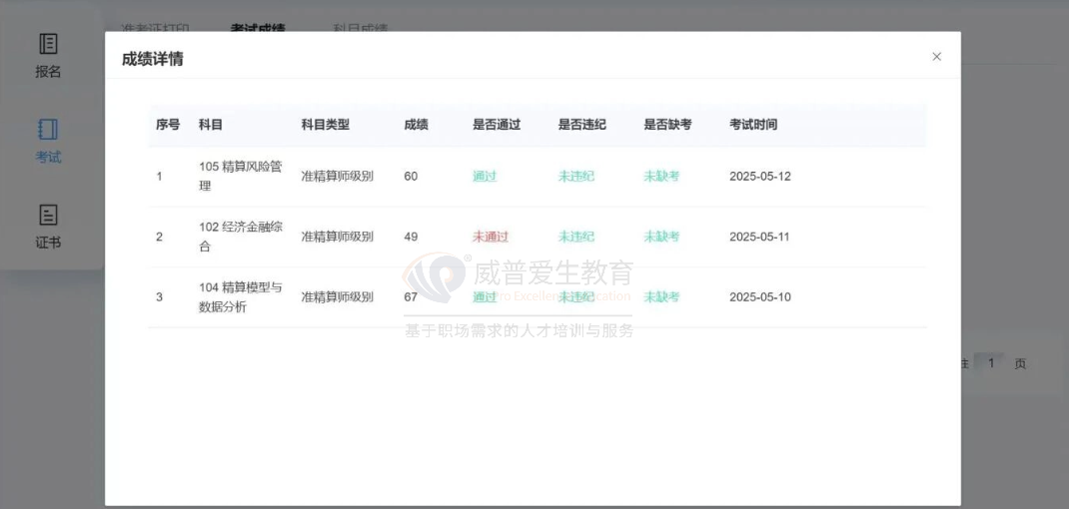Open the 证书 certificate sidebar icon
This screenshot has height=509, width=1069.
pyautogui.click(x=48, y=226)
